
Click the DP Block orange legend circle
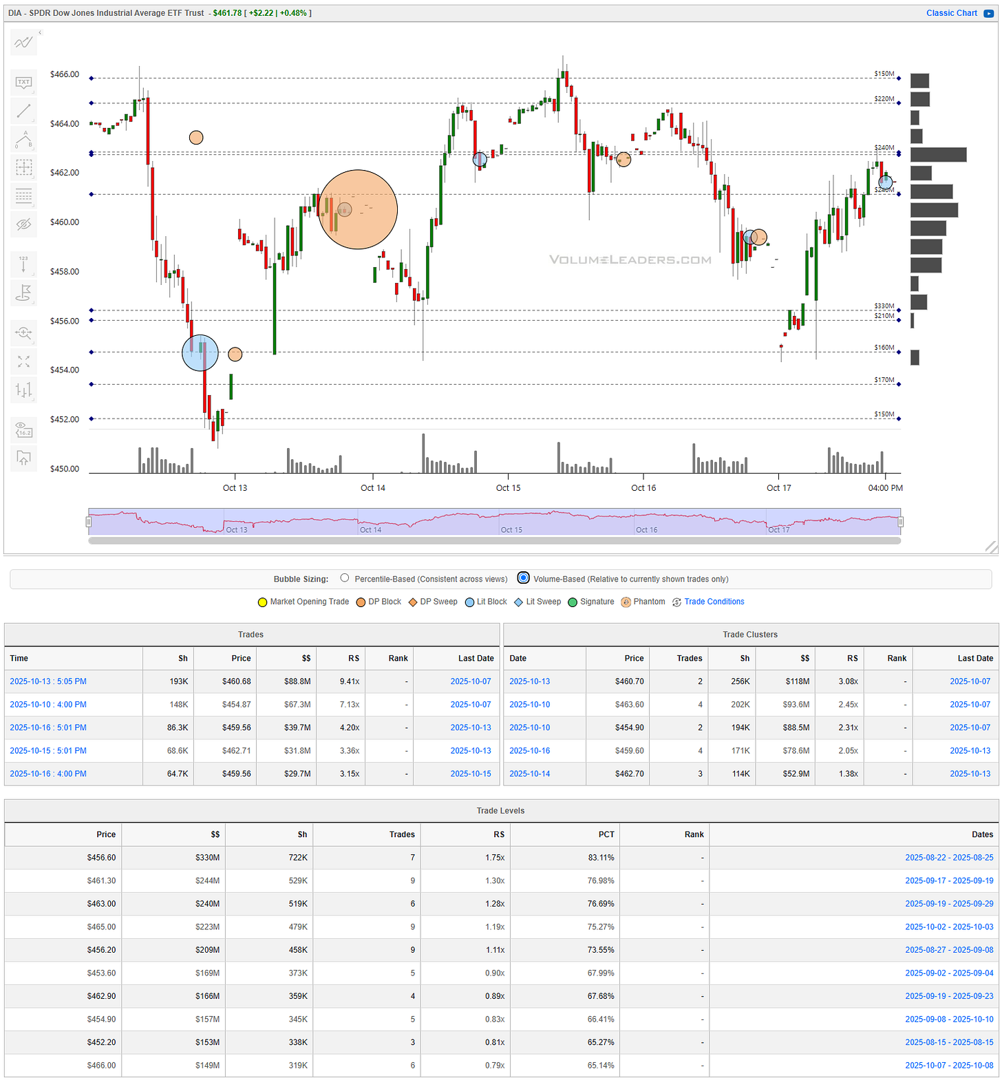pyautogui.click(x=361, y=602)
